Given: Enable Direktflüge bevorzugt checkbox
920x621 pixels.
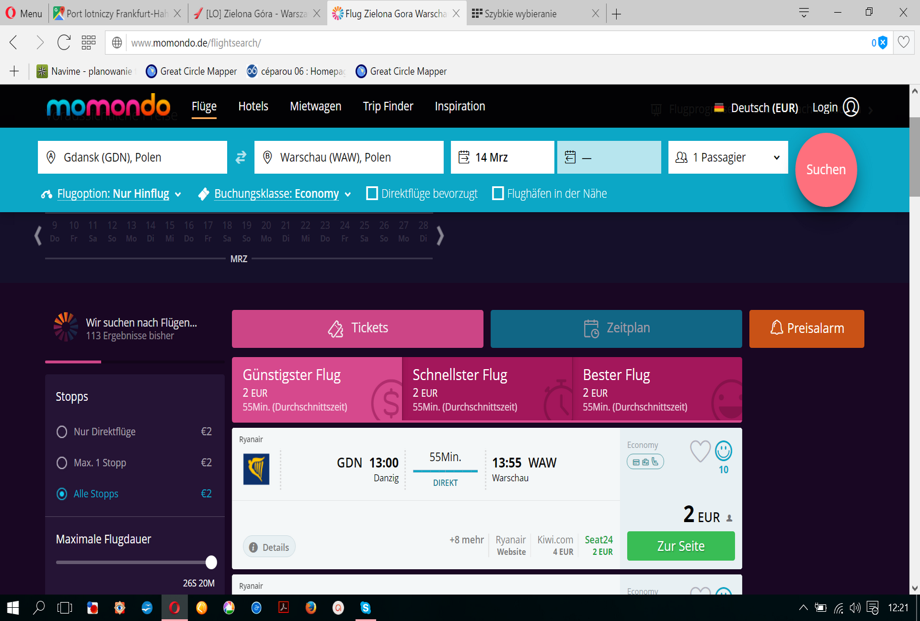Looking at the screenshot, I should [x=372, y=193].
